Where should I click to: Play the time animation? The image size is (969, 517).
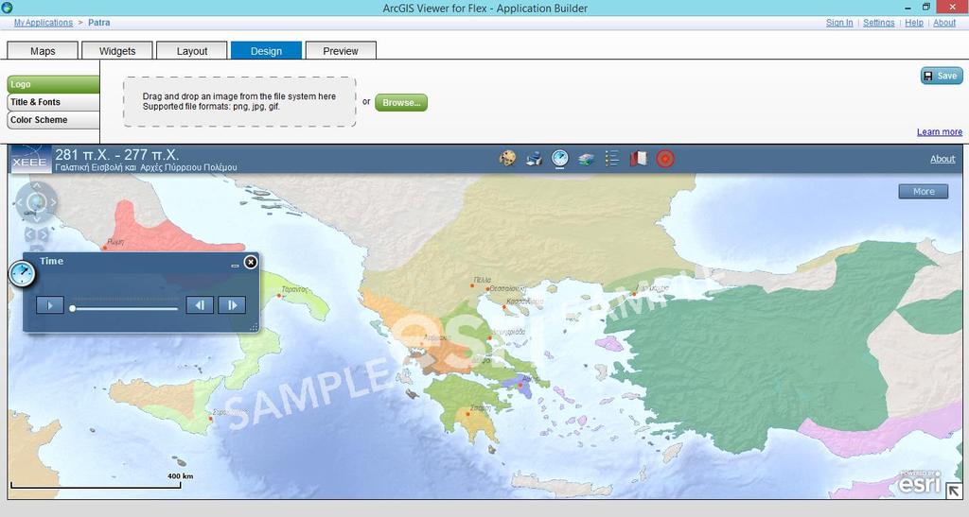(50, 304)
